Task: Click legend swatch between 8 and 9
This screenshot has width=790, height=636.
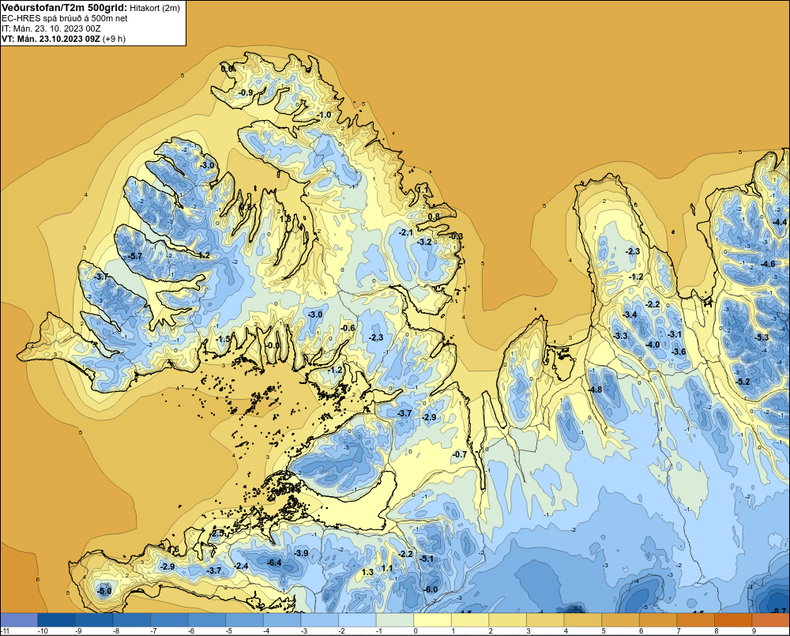Action: [733, 620]
